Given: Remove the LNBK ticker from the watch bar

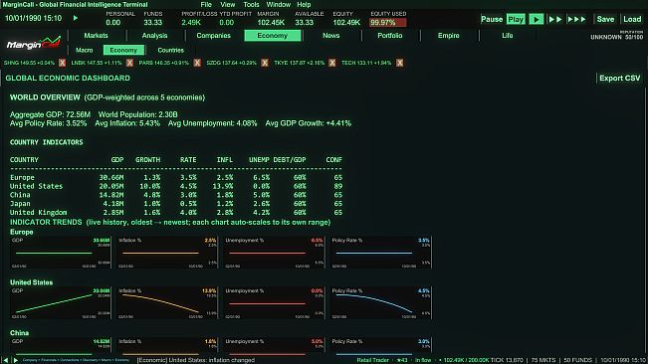Looking at the screenshot, I should click(129, 63).
